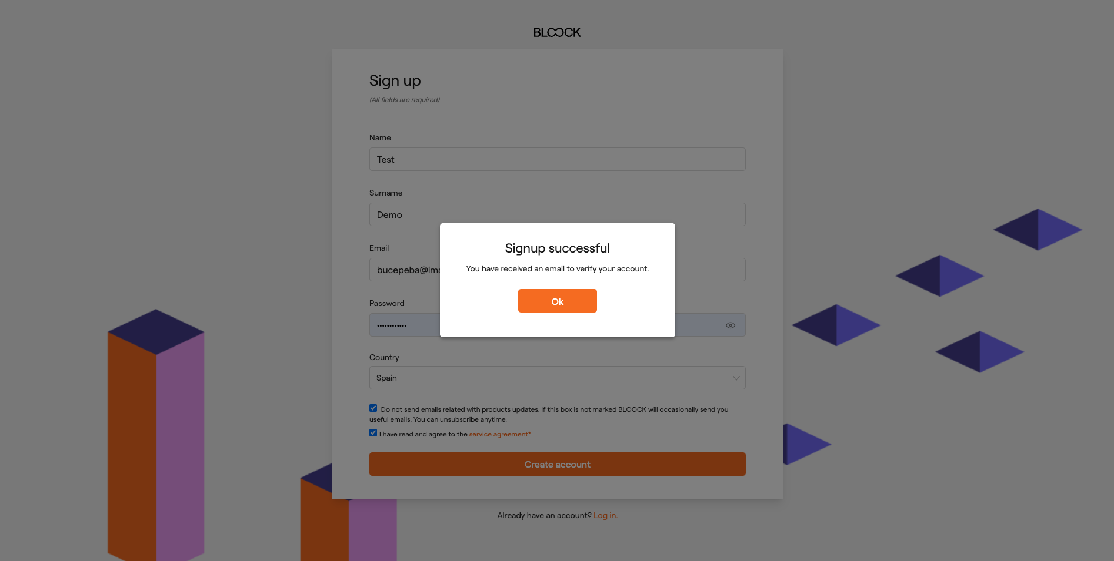This screenshot has width=1114, height=561.
Task: Open the Spain country selector
Action: pyautogui.click(x=557, y=378)
